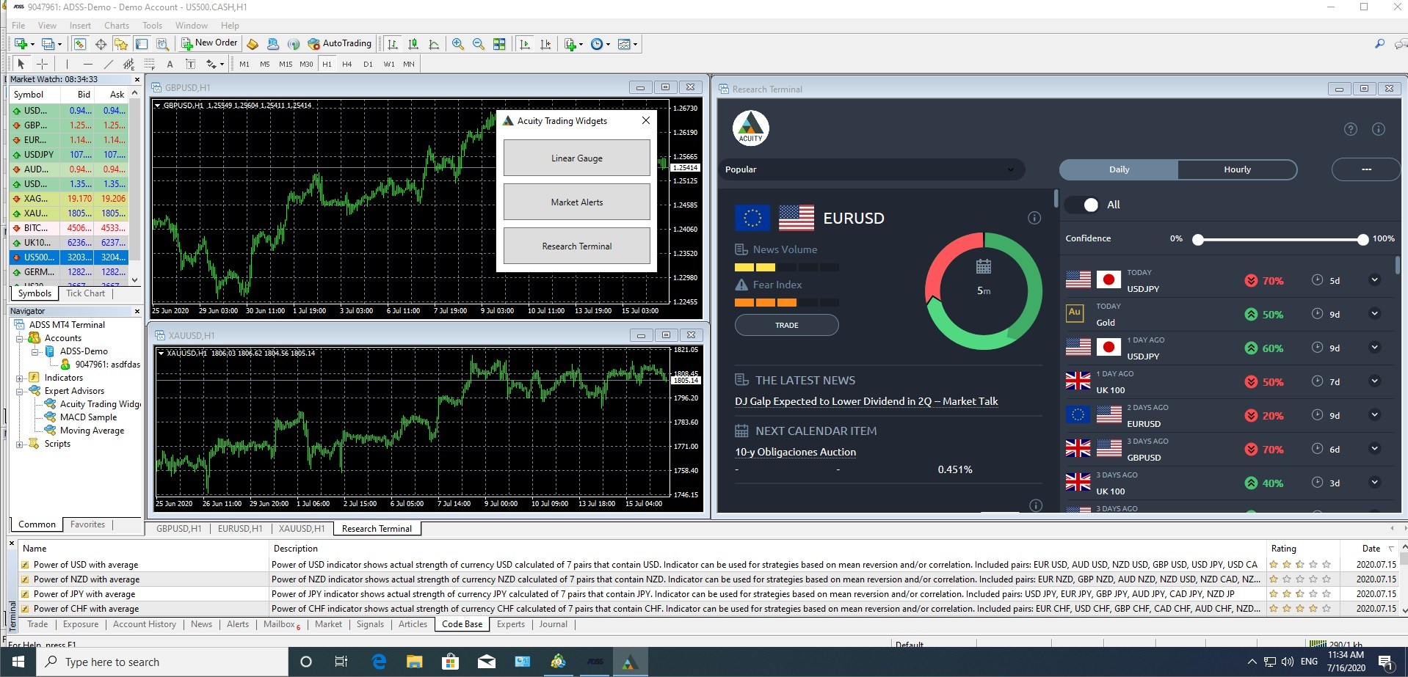This screenshot has width=1408, height=677.
Task: Select the H1 timeframe button
Action: pyautogui.click(x=327, y=64)
